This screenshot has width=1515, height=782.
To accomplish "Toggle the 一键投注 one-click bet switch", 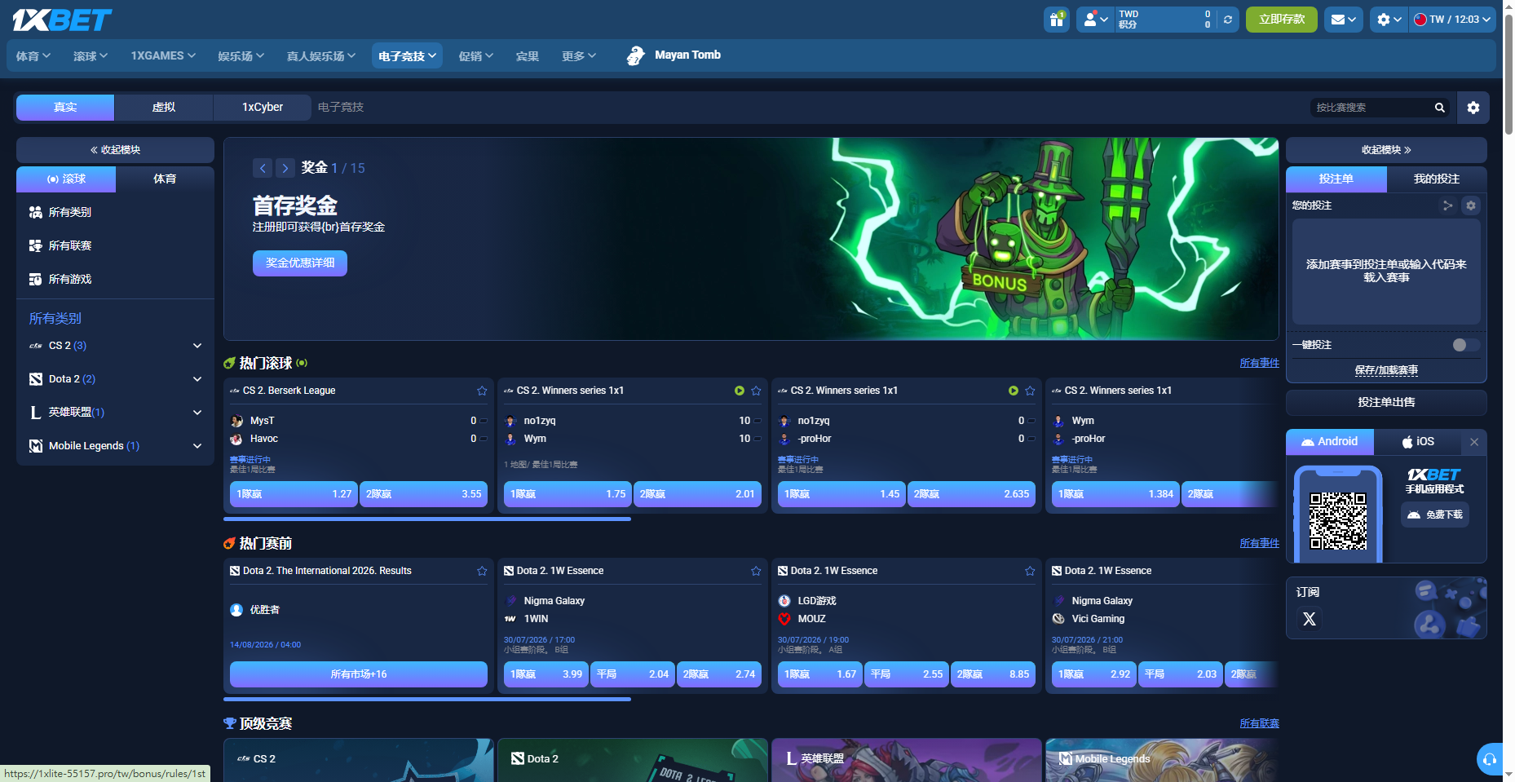I will click(x=1465, y=345).
